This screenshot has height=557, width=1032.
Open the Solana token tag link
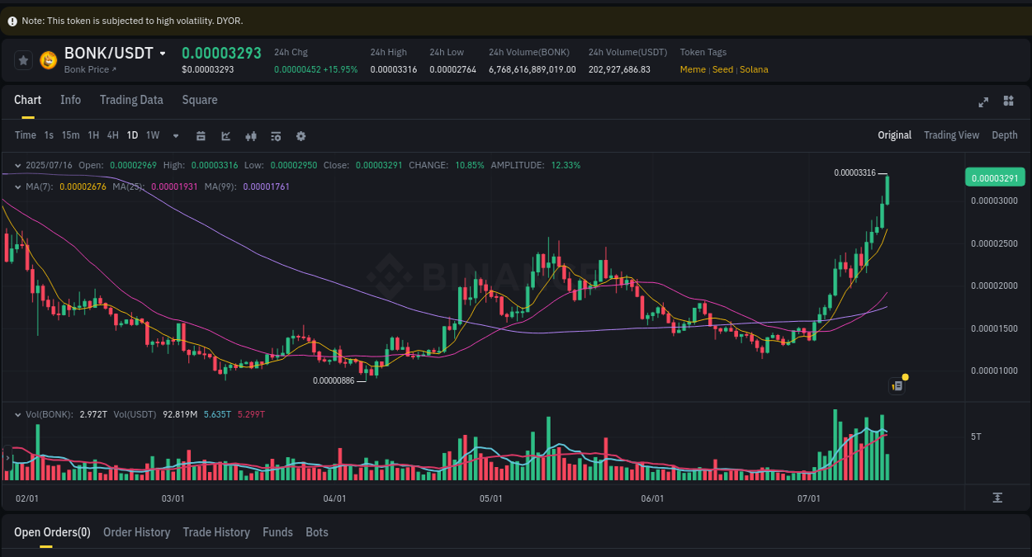753,69
